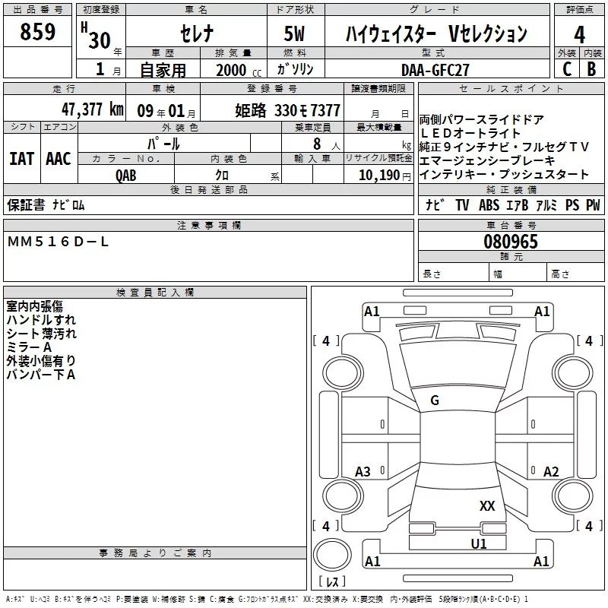Click the 長さ dimension field
Image resolution: width=608 pixels, height=608 pixels.
pyautogui.click(x=454, y=274)
